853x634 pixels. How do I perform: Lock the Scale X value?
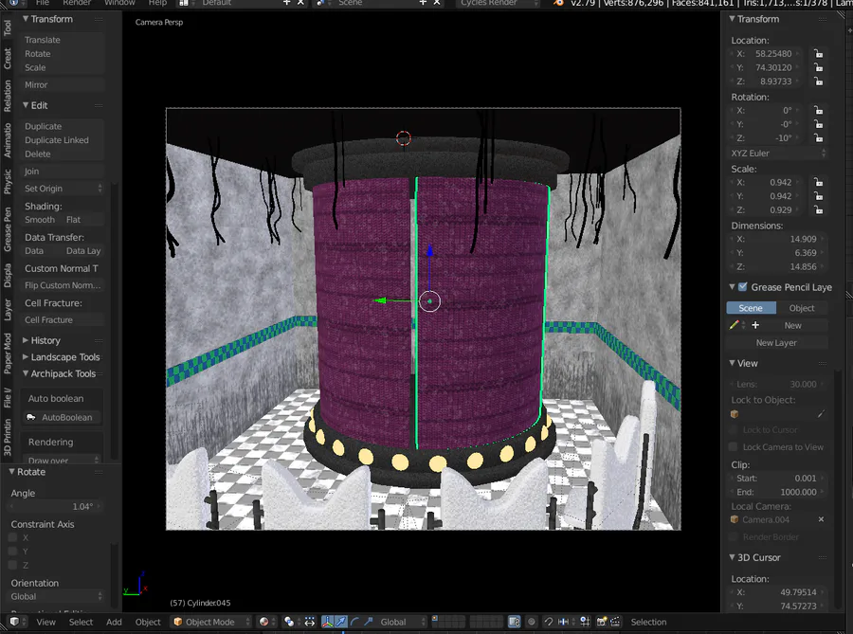point(818,182)
